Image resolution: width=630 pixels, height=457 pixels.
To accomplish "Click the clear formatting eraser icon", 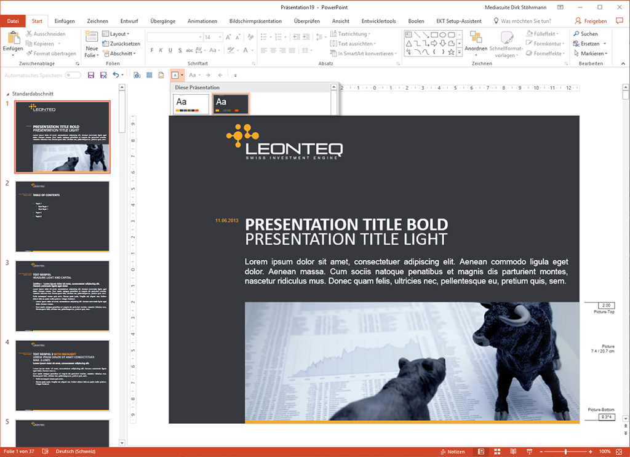I will coord(251,38).
